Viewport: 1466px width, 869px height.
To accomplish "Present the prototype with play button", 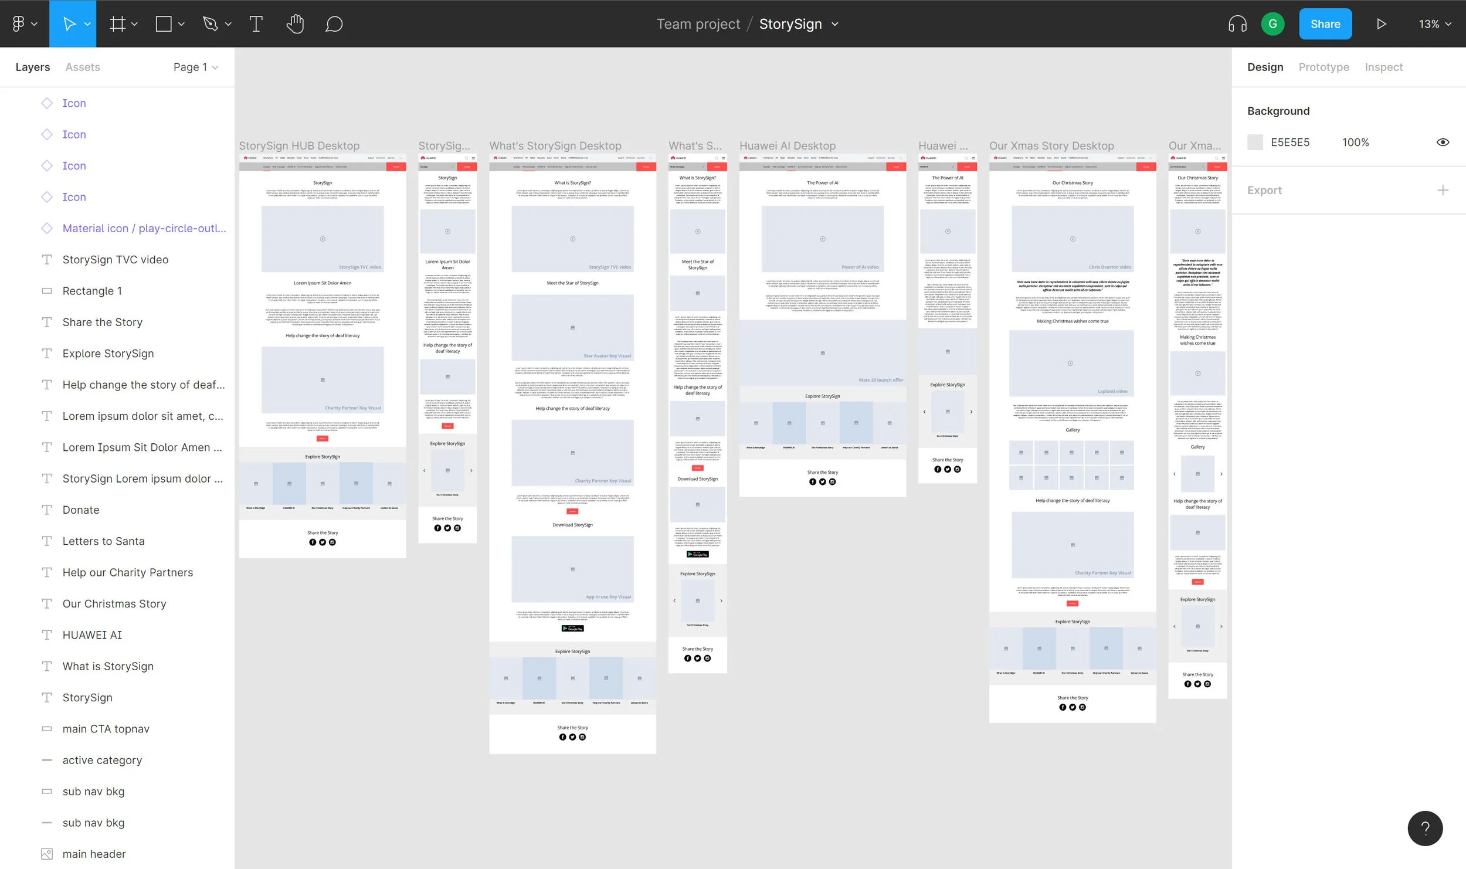I will pyautogui.click(x=1381, y=24).
